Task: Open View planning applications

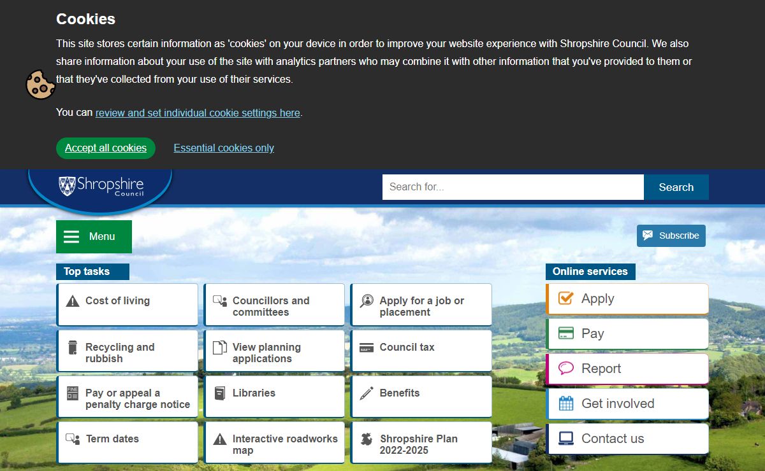Action: pos(274,353)
